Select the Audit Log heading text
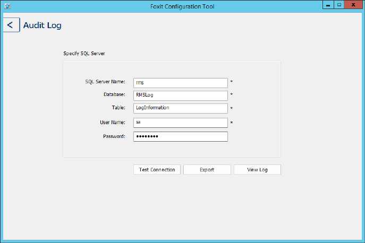The width and height of the screenshot is (365, 243). (43, 25)
